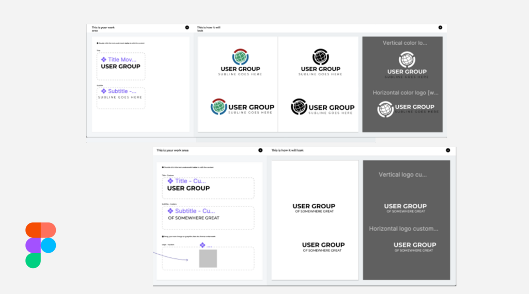The height and width of the screenshot is (294, 529).
Task: Select the 'Horizontal logo custom...' label
Action: [403, 228]
